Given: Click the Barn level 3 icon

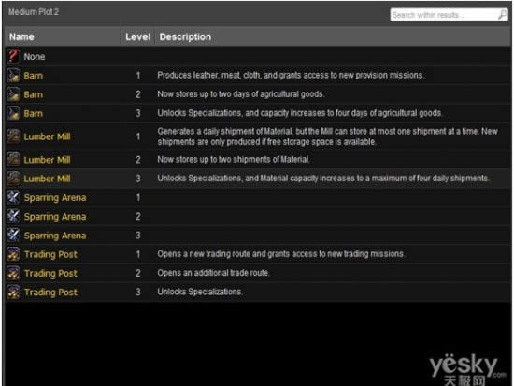Looking at the screenshot, I should (13, 113).
